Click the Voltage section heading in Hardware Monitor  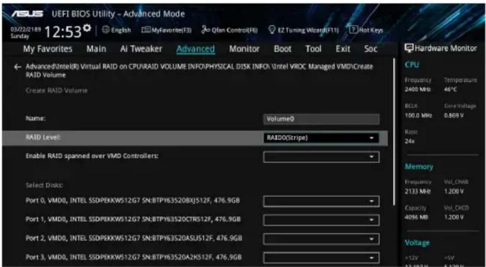coord(417,243)
